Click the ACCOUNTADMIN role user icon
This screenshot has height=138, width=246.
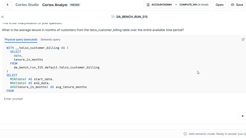[148, 5]
